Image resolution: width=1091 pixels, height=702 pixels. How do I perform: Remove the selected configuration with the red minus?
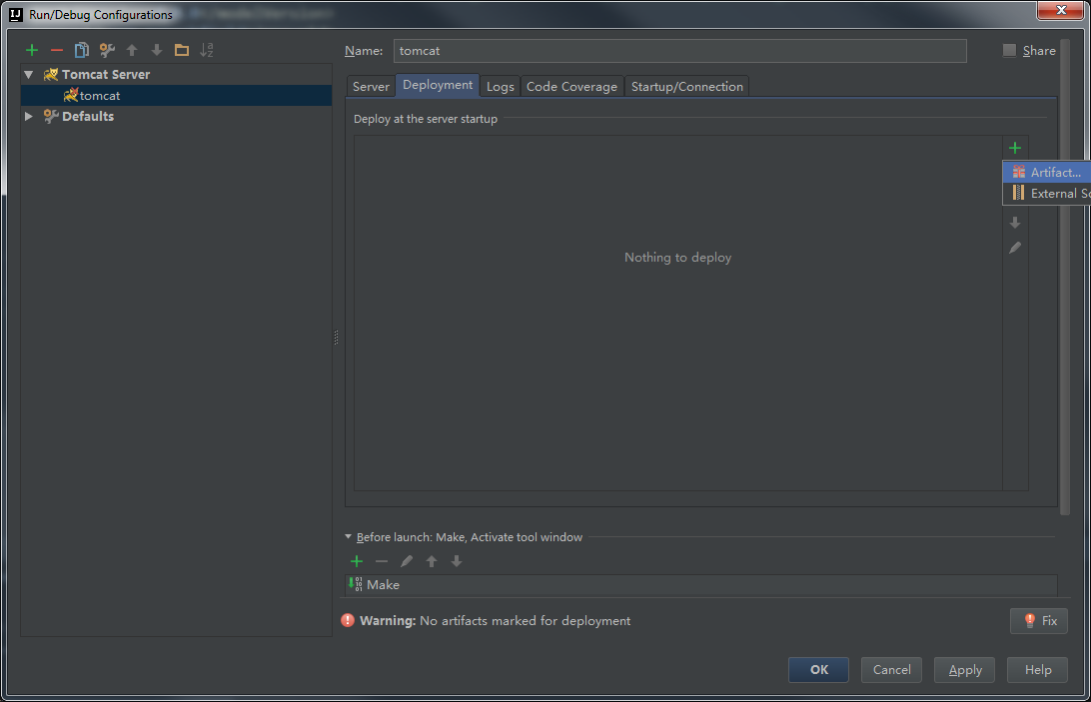coord(56,50)
